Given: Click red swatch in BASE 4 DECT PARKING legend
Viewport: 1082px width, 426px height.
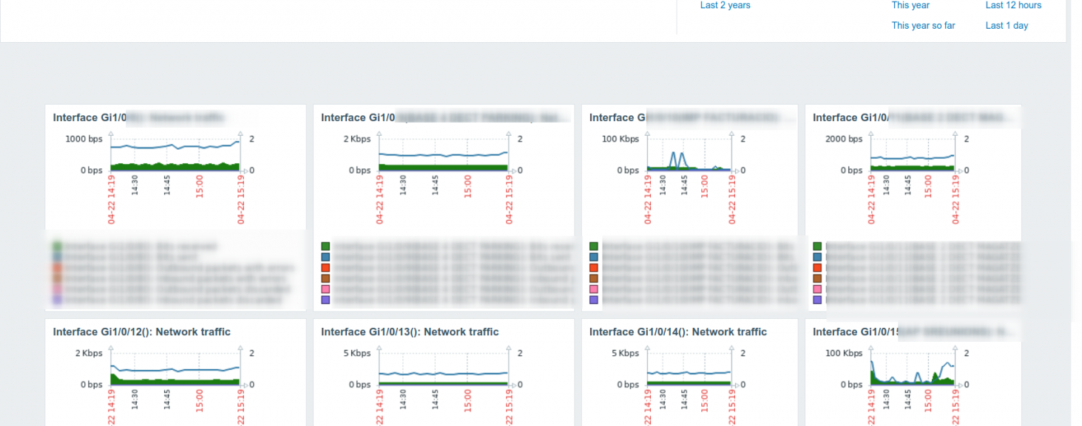Looking at the screenshot, I should tap(325, 267).
